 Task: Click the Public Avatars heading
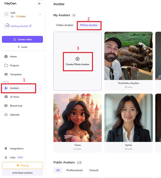[64, 162]
